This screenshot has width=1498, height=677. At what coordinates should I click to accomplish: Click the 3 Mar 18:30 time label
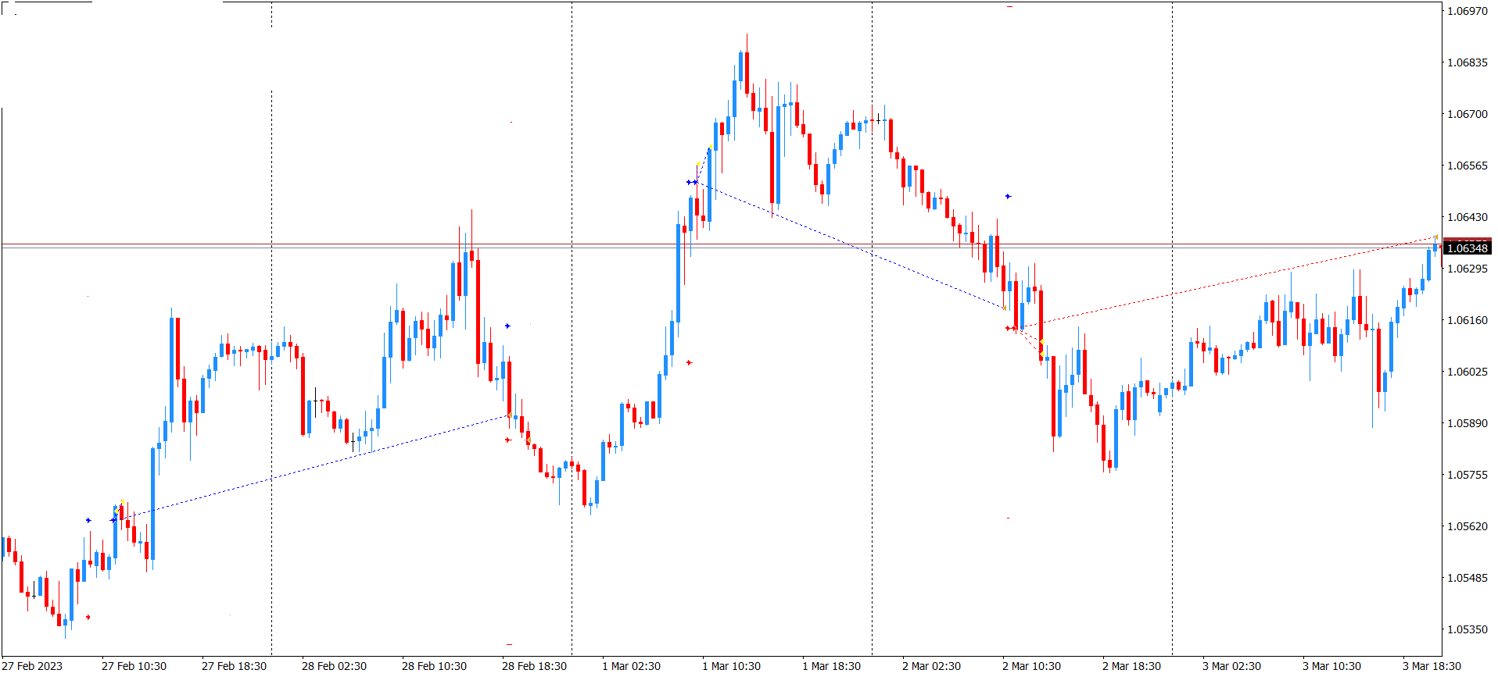pyautogui.click(x=1432, y=666)
